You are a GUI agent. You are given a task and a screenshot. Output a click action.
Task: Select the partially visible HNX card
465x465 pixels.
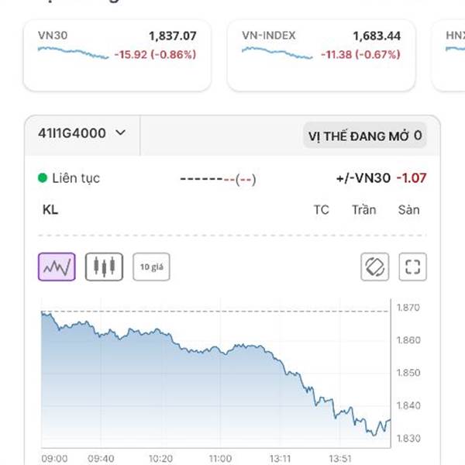[x=449, y=56]
